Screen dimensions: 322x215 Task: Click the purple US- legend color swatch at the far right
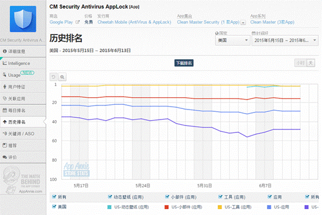[x=306, y=207]
